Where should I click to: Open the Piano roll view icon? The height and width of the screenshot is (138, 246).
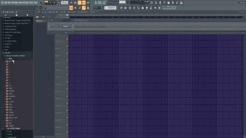point(126,8)
